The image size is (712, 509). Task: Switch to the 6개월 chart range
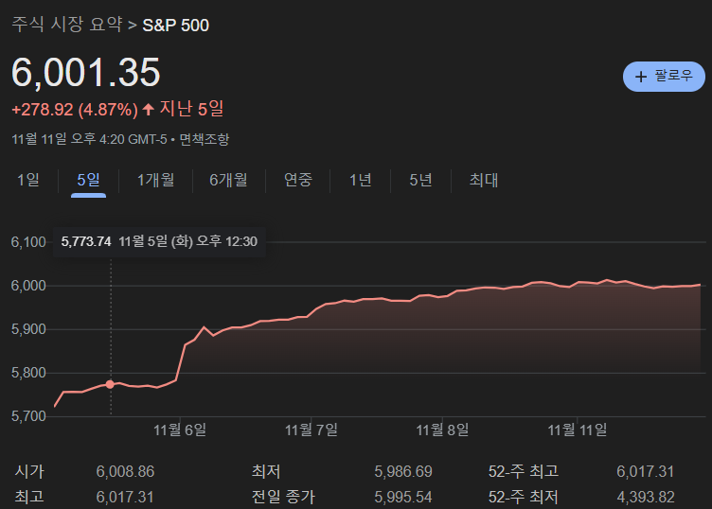click(x=228, y=180)
